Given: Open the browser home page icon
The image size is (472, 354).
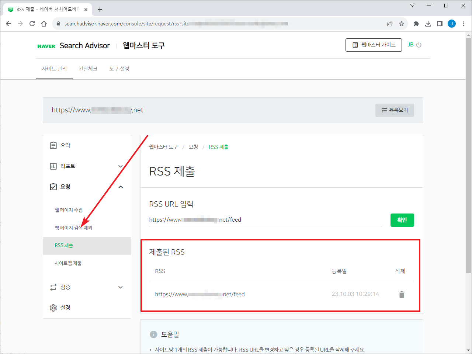Looking at the screenshot, I should tap(44, 24).
